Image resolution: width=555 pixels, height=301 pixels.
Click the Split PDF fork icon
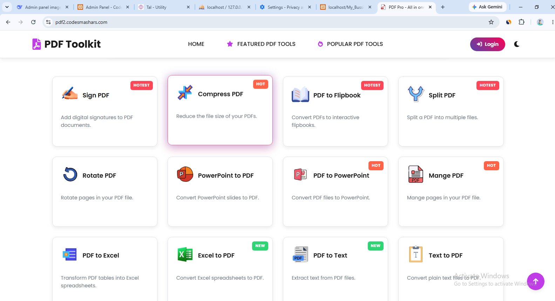point(416,94)
